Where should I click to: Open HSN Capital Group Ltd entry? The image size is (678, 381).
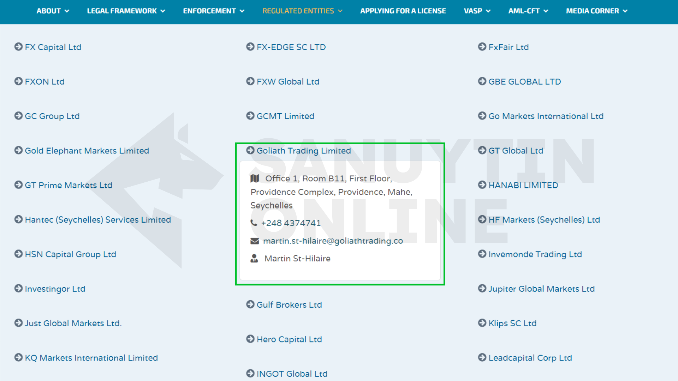70,254
